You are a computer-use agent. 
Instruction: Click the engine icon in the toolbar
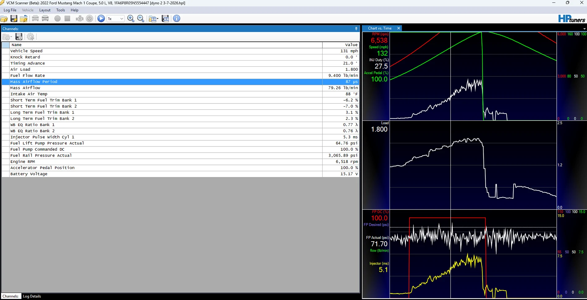tap(79, 19)
